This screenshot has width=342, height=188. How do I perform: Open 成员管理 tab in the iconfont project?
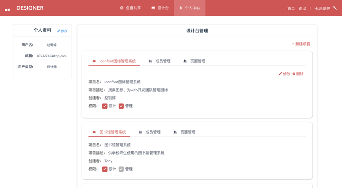(159, 61)
